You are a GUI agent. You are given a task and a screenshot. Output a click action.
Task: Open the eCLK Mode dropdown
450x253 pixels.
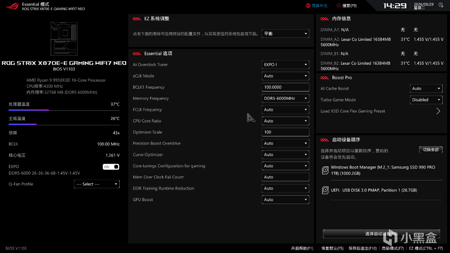(285, 76)
